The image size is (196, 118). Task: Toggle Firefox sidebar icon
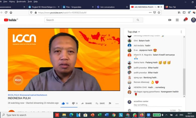pos(184,13)
